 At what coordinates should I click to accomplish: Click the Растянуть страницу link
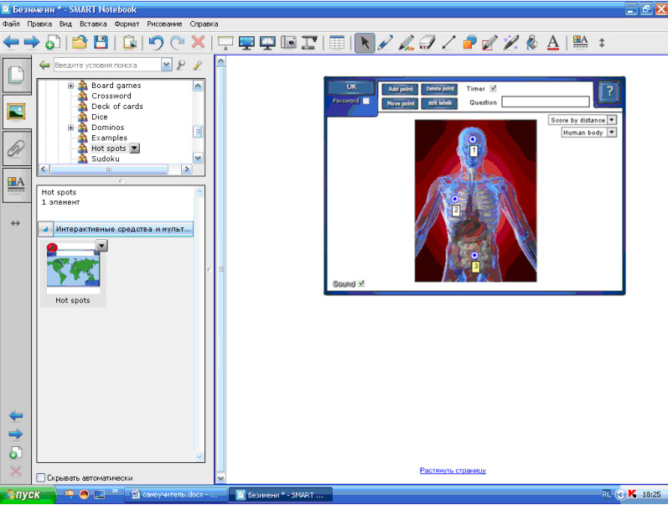tap(453, 471)
